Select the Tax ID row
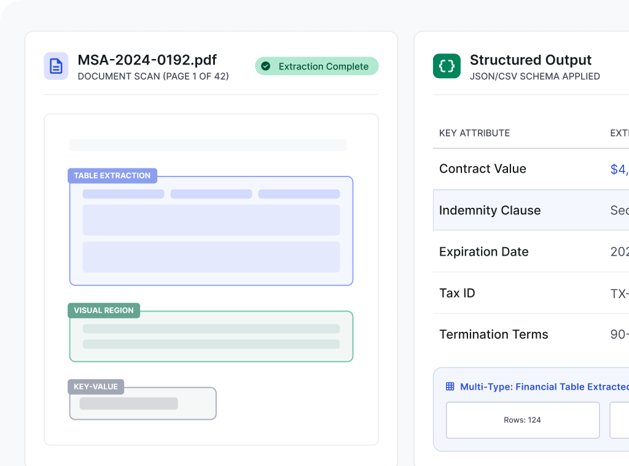Viewport: 629px width, 466px height. pos(531,293)
